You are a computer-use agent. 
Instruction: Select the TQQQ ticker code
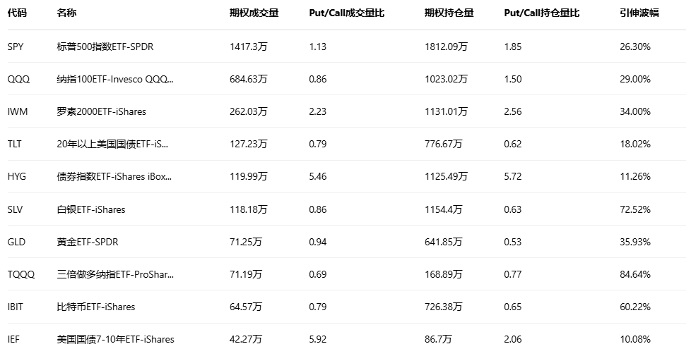tap(20, 274)
